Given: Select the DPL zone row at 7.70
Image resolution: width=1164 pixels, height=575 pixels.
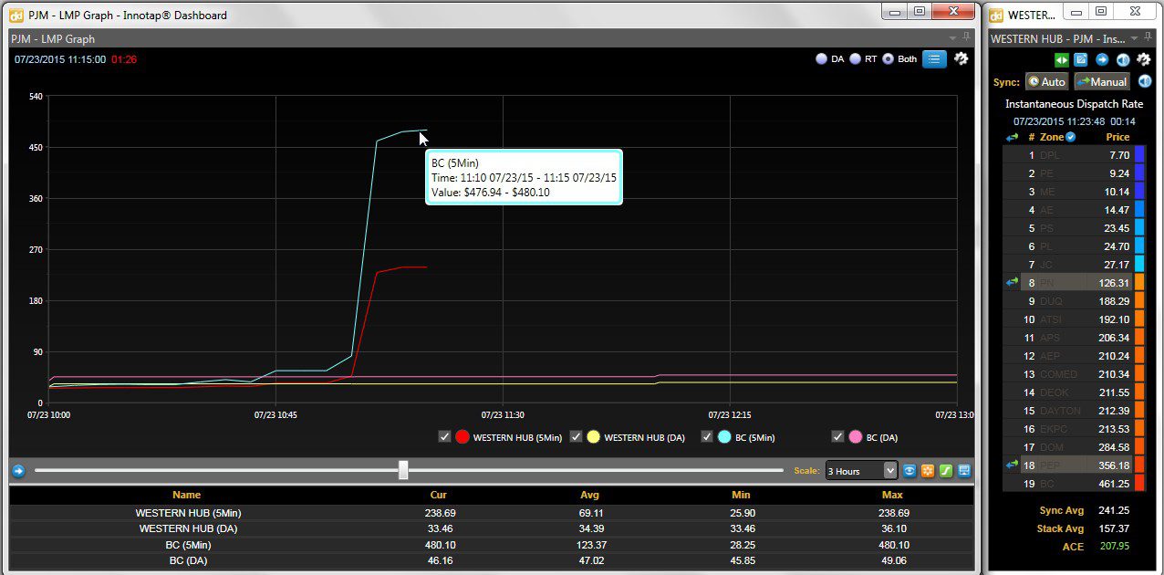Looking at the screenshot, I should [1074, 155].
